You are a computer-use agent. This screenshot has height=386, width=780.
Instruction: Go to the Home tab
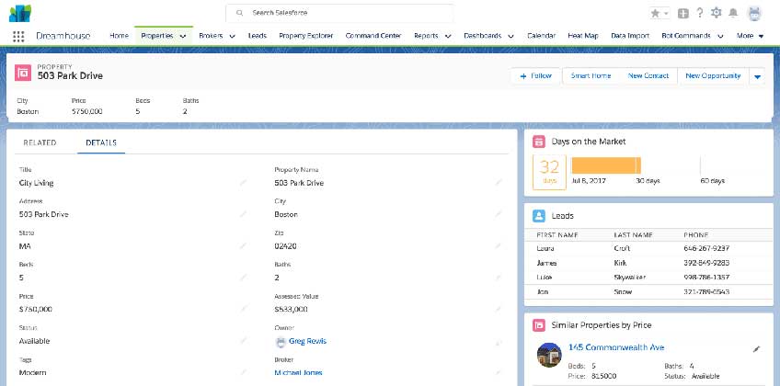119,36
